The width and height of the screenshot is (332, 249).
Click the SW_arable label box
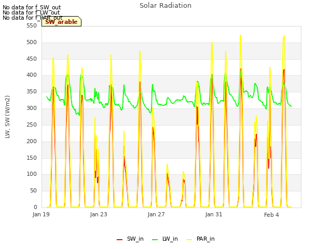click(61, 21)
